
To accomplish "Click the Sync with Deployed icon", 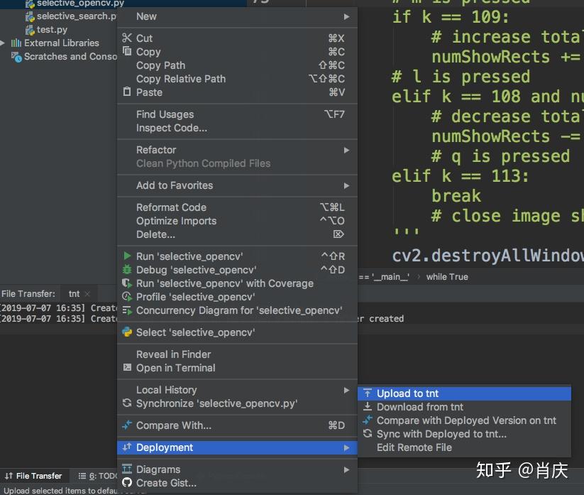I will tap(368, 433).
